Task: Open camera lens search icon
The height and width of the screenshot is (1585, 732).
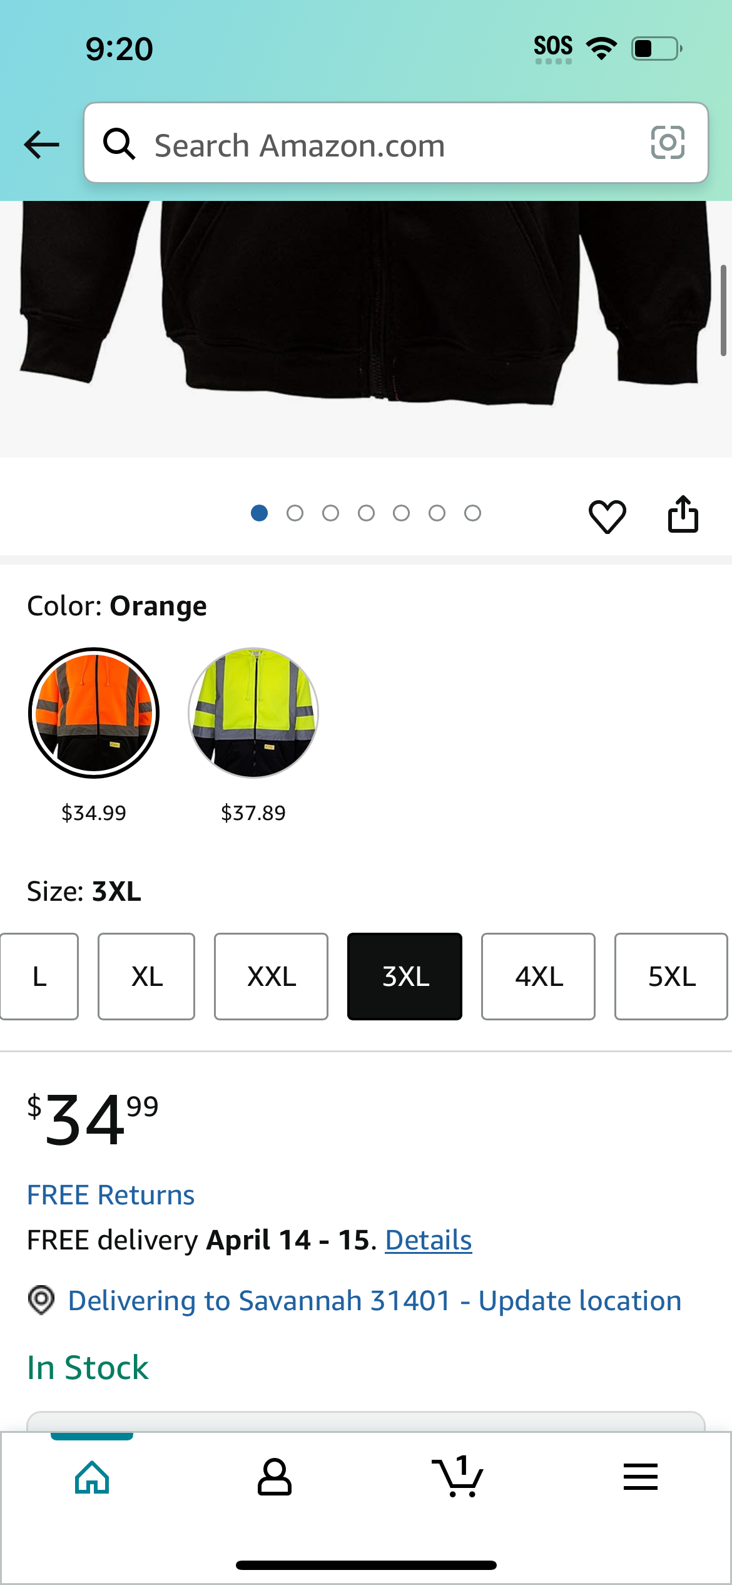Action: 668,143
